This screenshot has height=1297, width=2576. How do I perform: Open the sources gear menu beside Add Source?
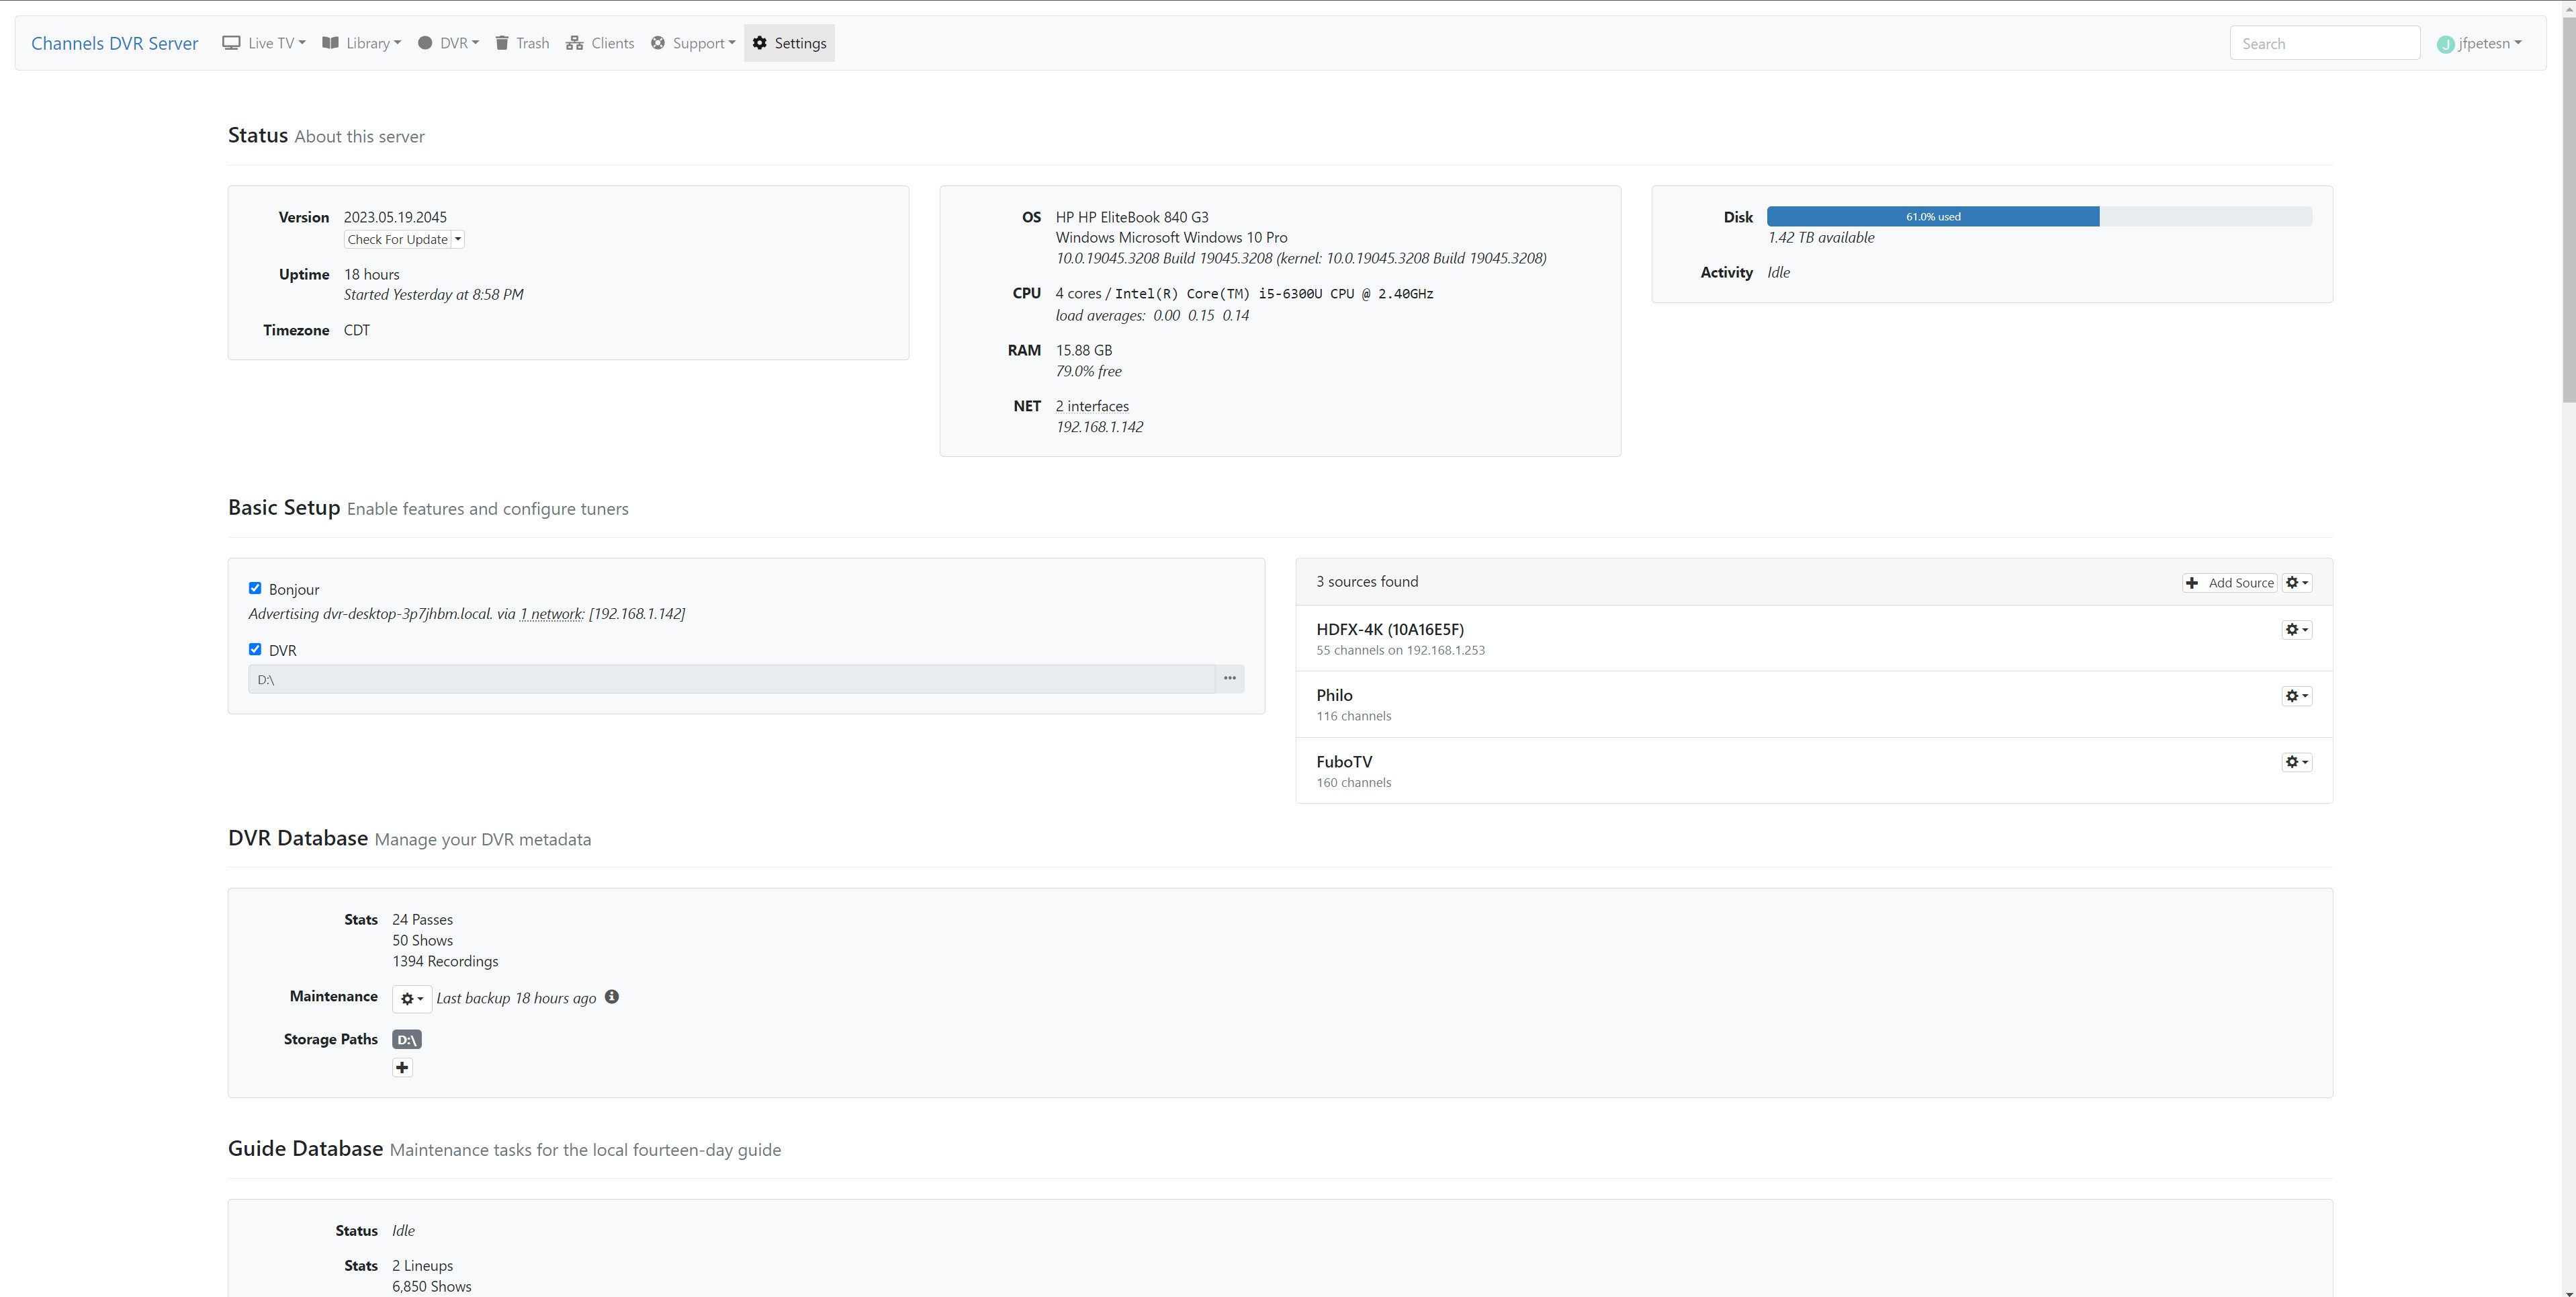coord(2296,583)
